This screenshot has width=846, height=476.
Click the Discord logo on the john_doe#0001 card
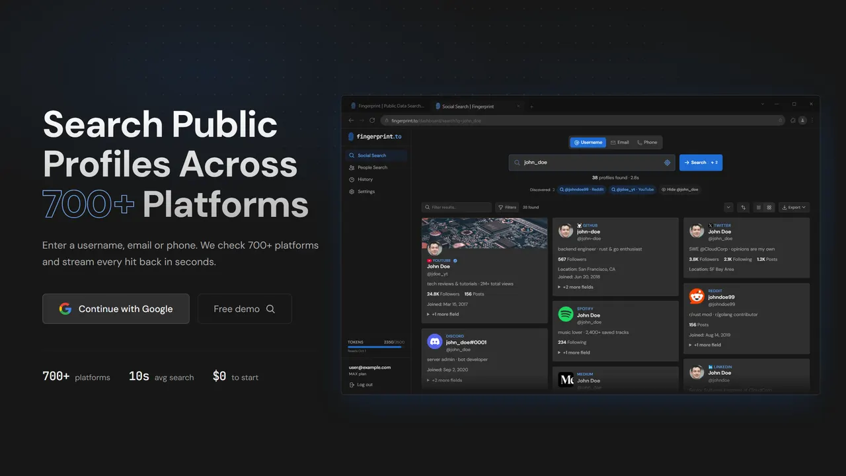435,342
